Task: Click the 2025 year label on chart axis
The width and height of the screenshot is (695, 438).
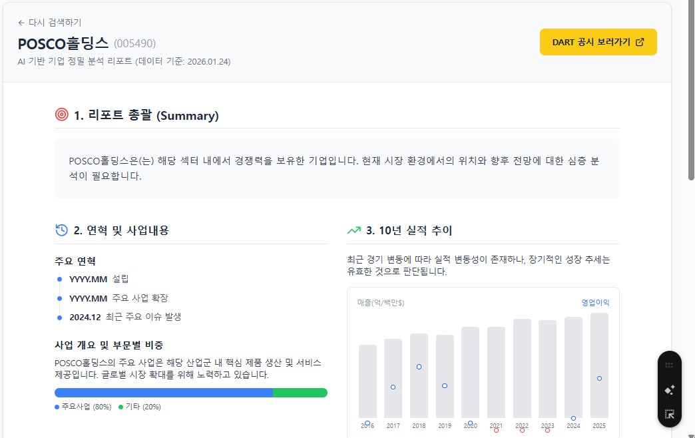Action: point(599,425)
